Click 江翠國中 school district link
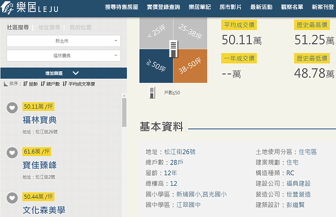 (189, 205)
